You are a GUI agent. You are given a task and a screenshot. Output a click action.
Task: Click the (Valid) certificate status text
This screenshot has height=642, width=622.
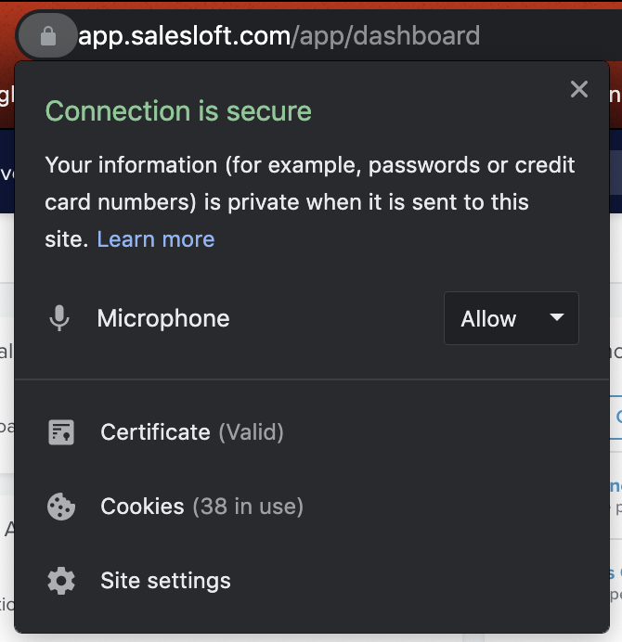(251, 432)
